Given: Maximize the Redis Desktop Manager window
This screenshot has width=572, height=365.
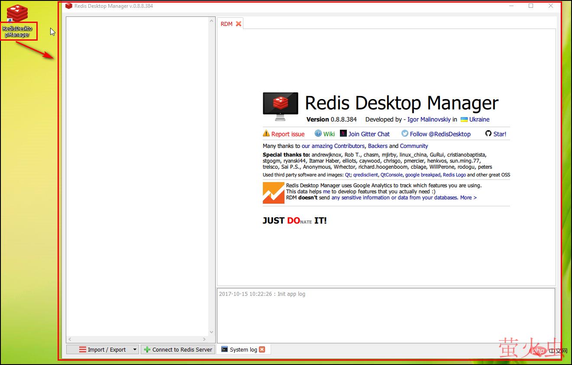Looking at the screenshot, I should [531, 6].
